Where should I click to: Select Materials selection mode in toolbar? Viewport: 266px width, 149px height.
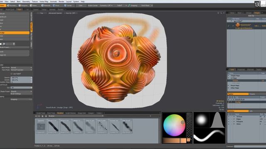pos(46,5)
